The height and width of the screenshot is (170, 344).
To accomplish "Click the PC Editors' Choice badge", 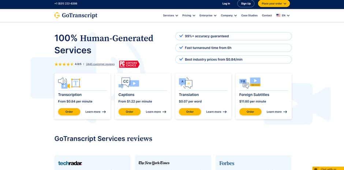I will [x=129, y=64].
